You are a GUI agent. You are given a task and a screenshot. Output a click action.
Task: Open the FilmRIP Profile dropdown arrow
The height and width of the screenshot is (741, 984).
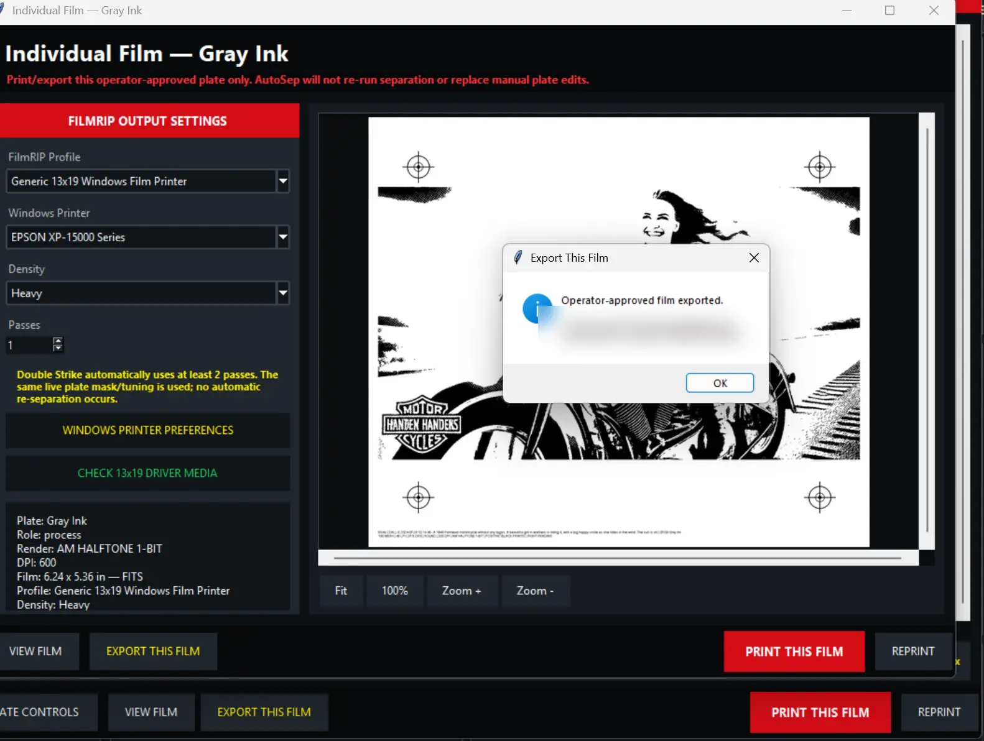coord(283,181)
